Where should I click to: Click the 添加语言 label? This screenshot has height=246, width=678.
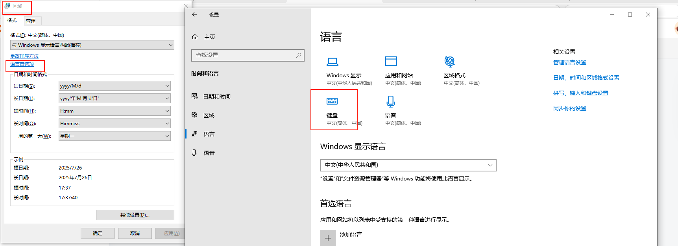click(x=351, y=234)
